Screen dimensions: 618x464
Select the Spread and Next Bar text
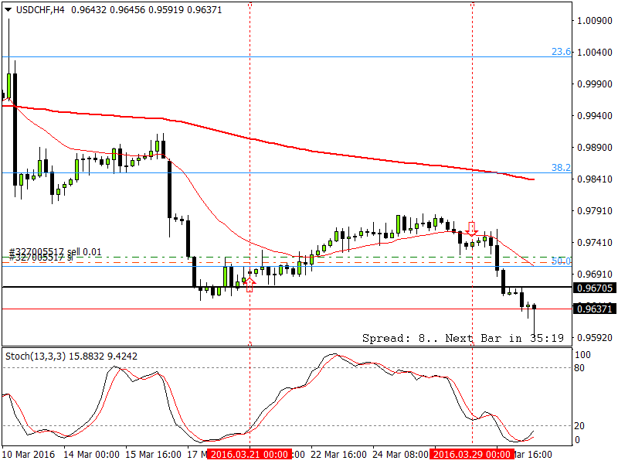[x=463, y=338]
